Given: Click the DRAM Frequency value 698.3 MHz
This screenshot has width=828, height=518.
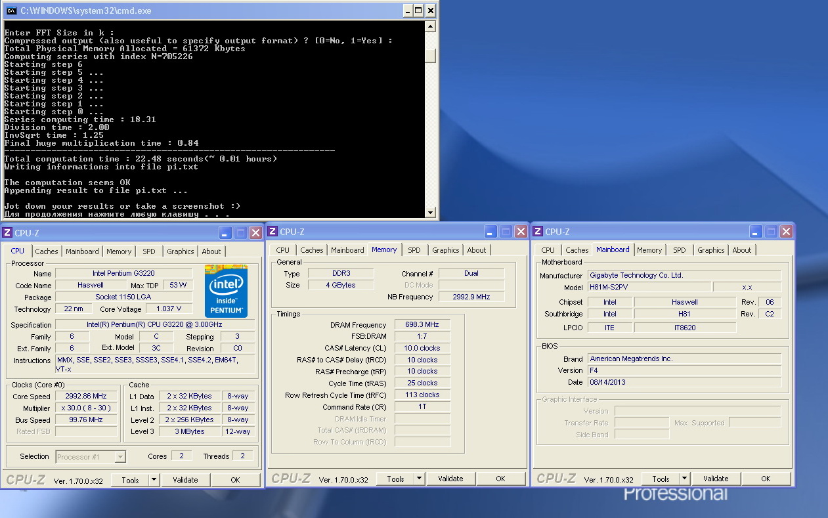Looking at the screenshot, I should coord(422,325).
